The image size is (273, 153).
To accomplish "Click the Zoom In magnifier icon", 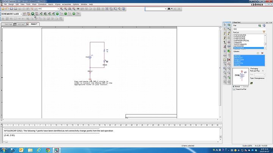I will (x=61, y=9).
